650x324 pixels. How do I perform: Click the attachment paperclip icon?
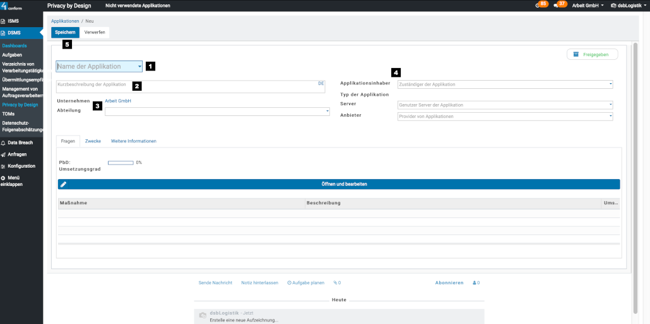[335, 283]
